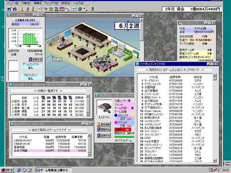Select the 日本刀物語 row in software list
This screenshot has height=173, width=231.
[23, 150]
